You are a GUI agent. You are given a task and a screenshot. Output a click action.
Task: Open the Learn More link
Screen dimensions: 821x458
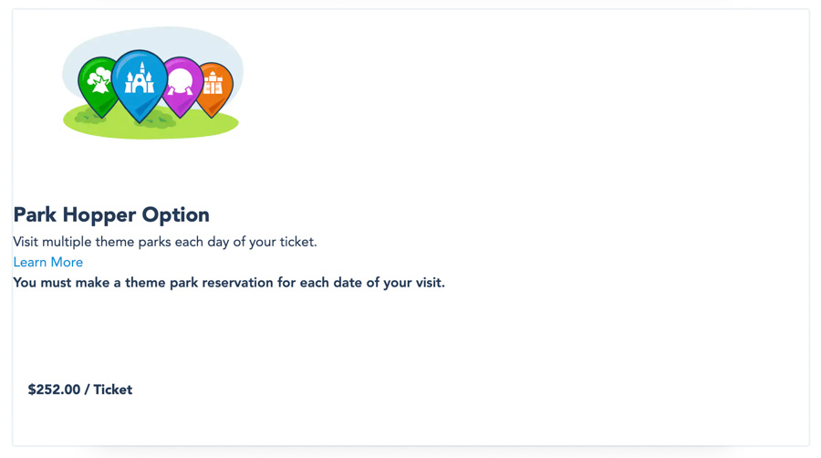click(x=48, y=263)
